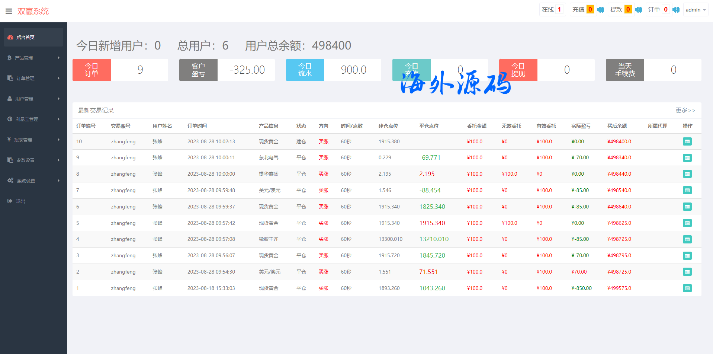The height and width of the screenshot is (354, 713).
Task: Expand the 产品管理 sidebar menu
Action: point(33,58)
